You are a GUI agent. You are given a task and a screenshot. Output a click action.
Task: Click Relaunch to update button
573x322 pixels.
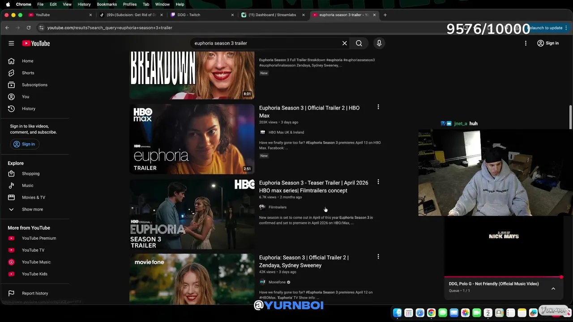pyautogui.click(x=547, y=28)
